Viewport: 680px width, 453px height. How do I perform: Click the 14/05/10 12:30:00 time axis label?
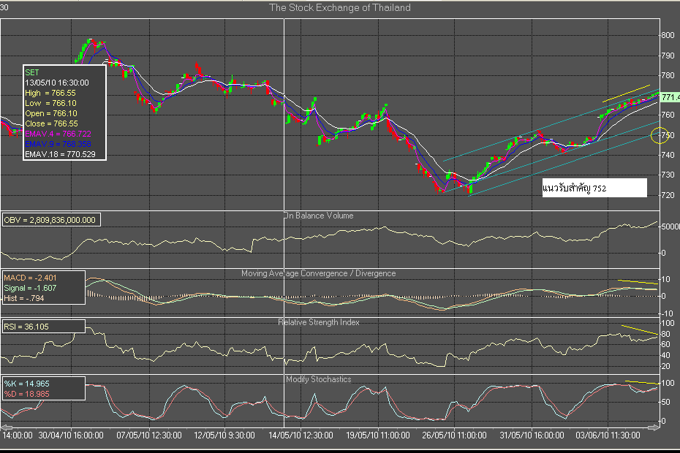tap(301, 435)
